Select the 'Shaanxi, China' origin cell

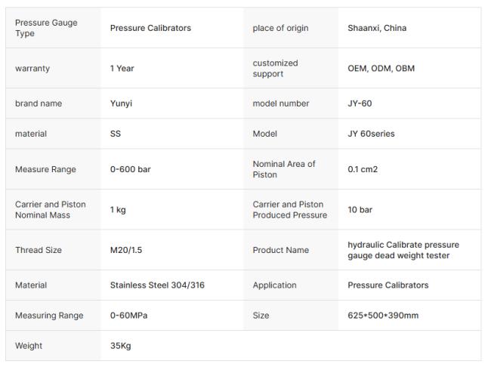click(377, 28)
